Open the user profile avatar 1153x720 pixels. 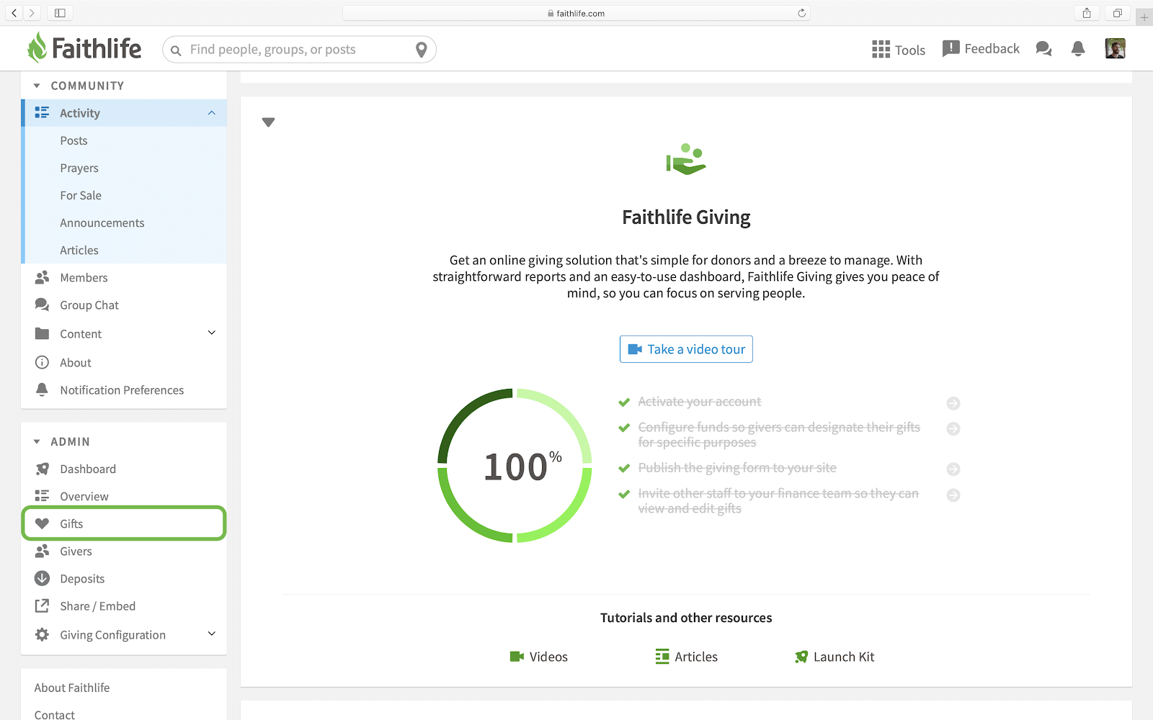coord(1115,48)
